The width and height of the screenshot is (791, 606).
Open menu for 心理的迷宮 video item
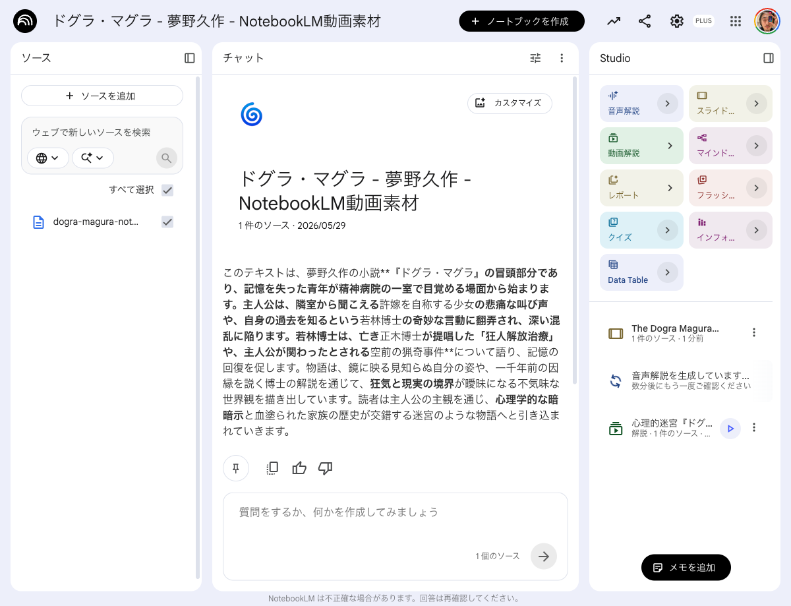click(x=754, y=427)
